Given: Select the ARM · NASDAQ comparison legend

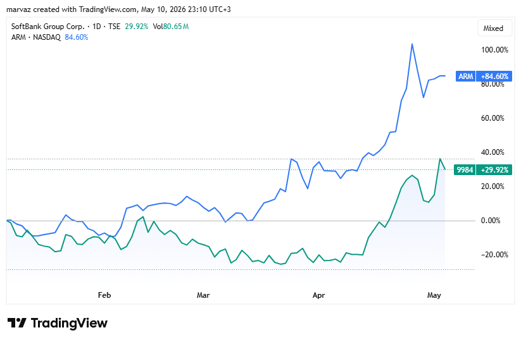Looking at the screenshot, I should (x=36, y=37).
